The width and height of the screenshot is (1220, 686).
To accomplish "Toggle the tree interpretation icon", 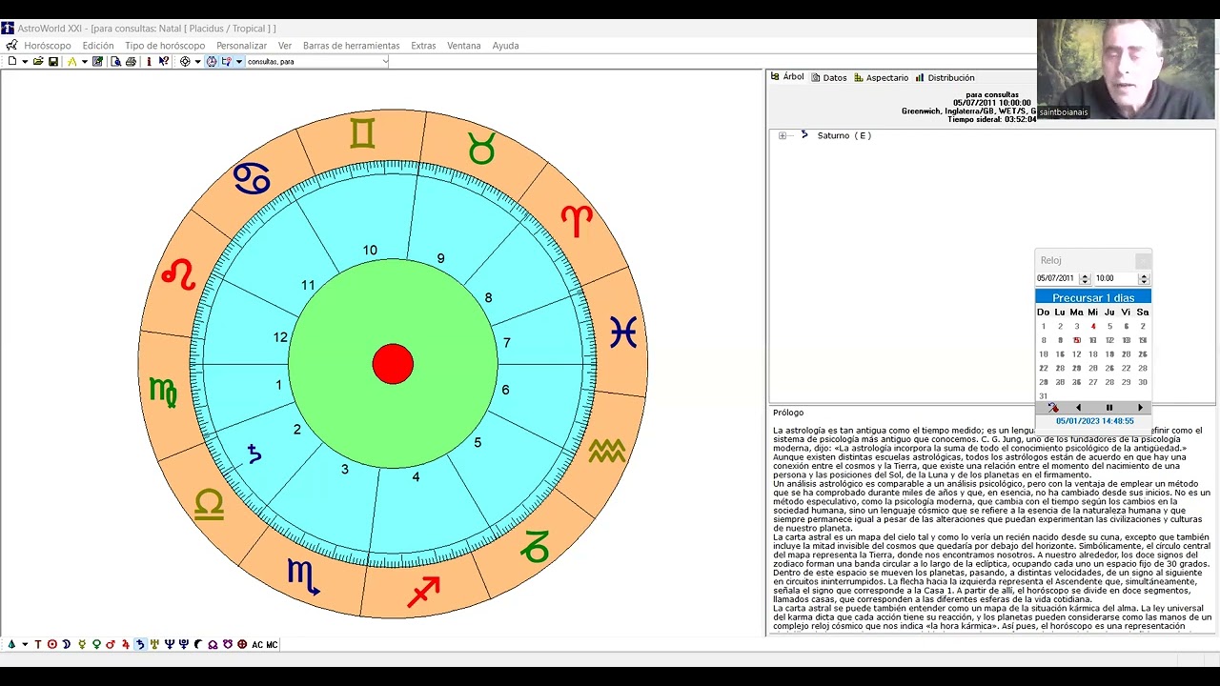I will point(226,61).
